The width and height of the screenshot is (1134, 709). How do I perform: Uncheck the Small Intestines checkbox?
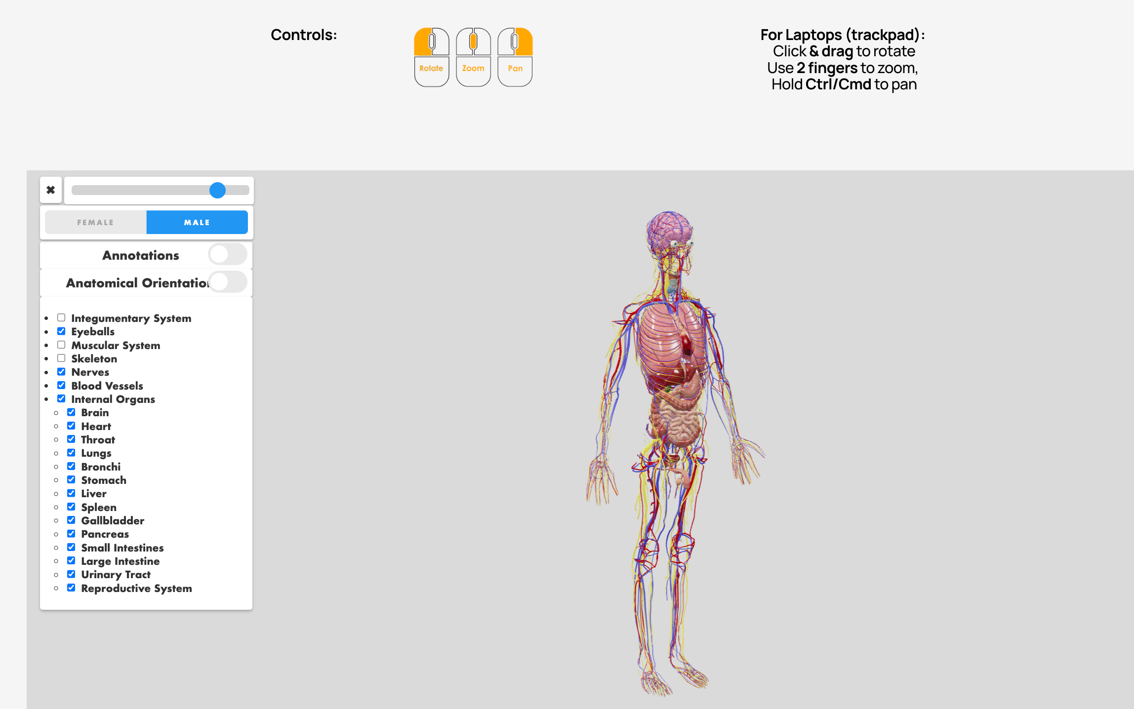[x=71, y=547]
